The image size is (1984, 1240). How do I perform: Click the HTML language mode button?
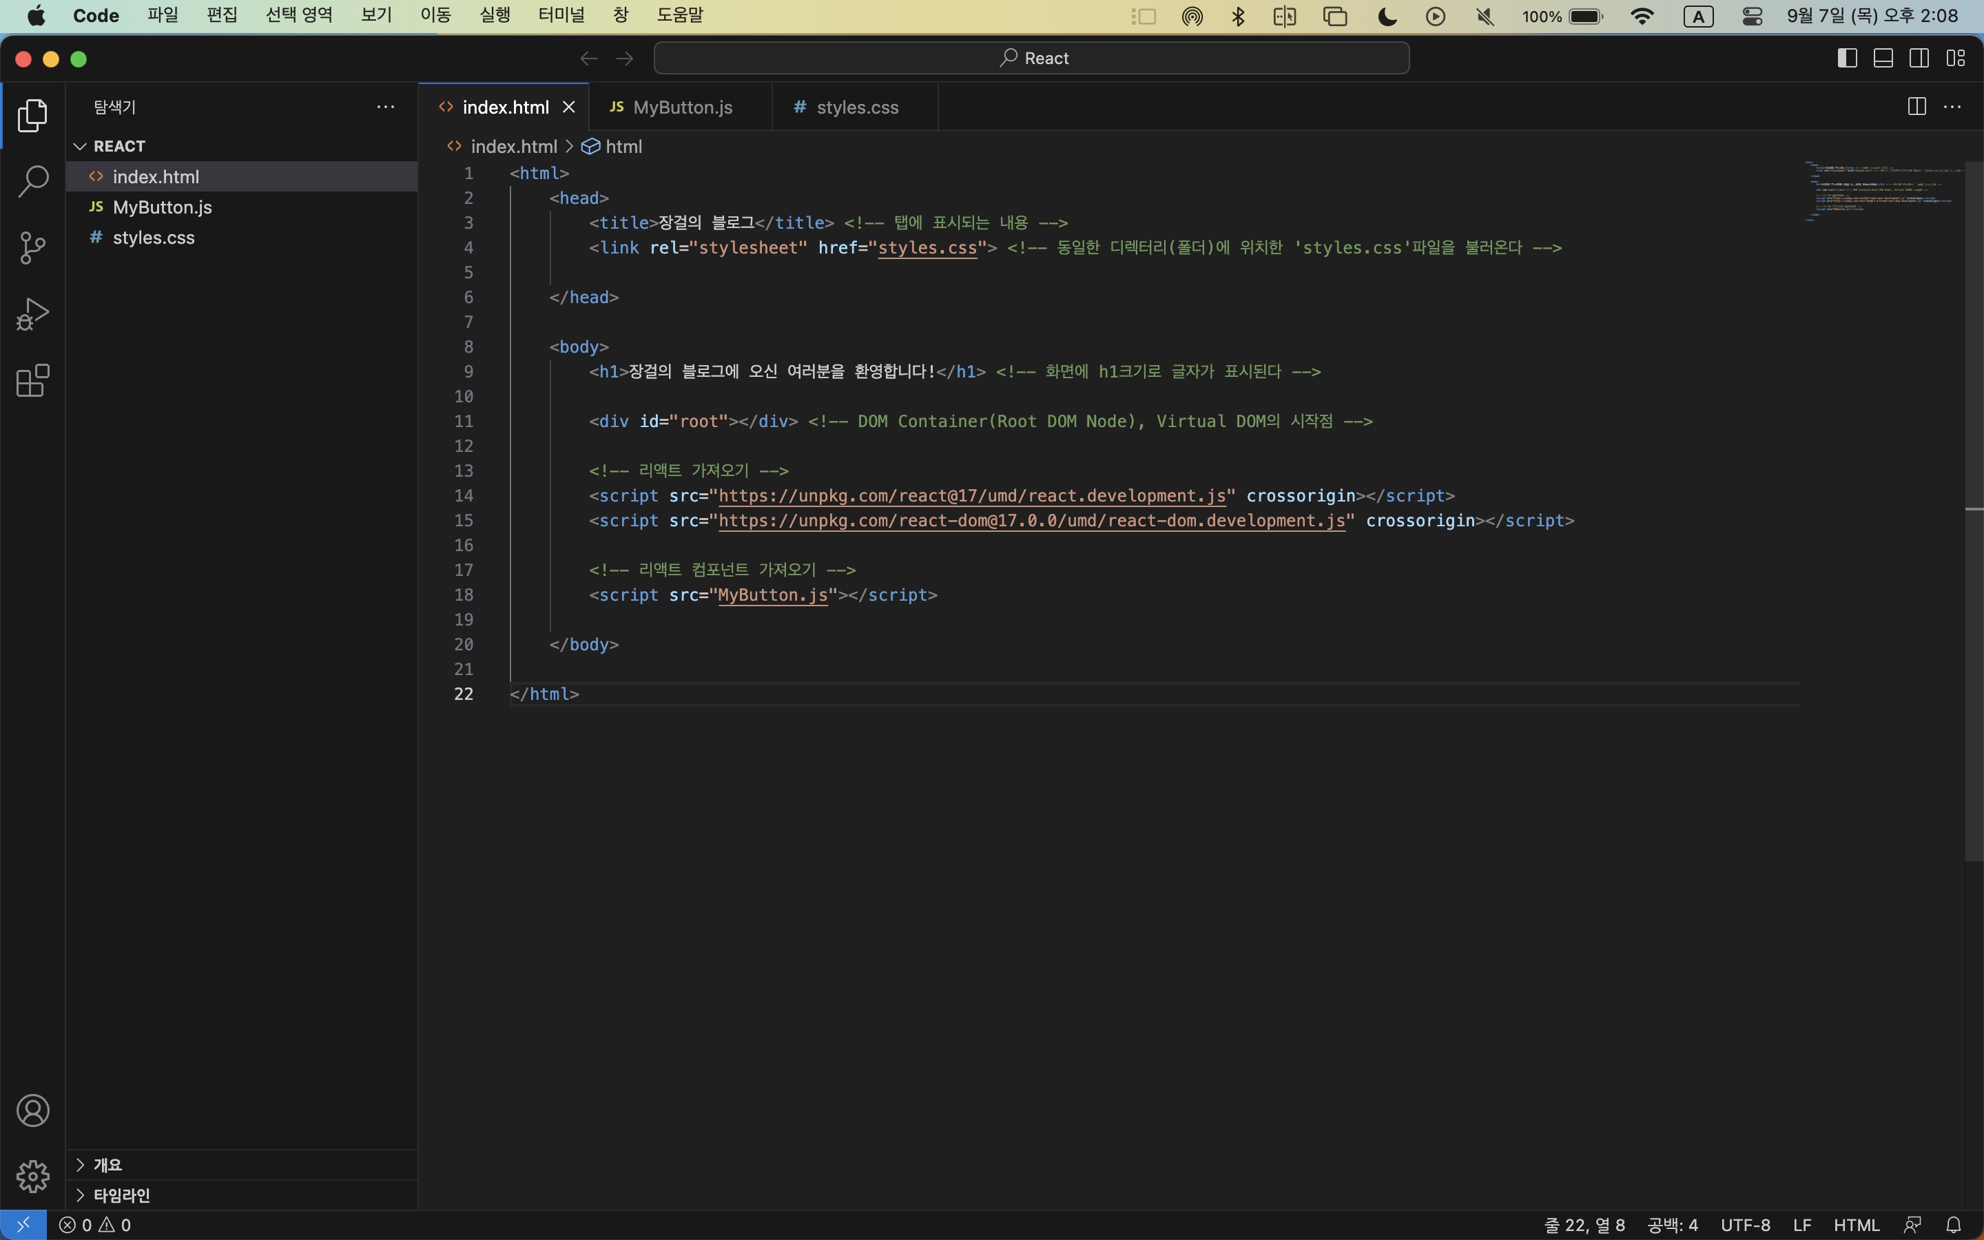pyautogui.click(x=1856, y=1224)
